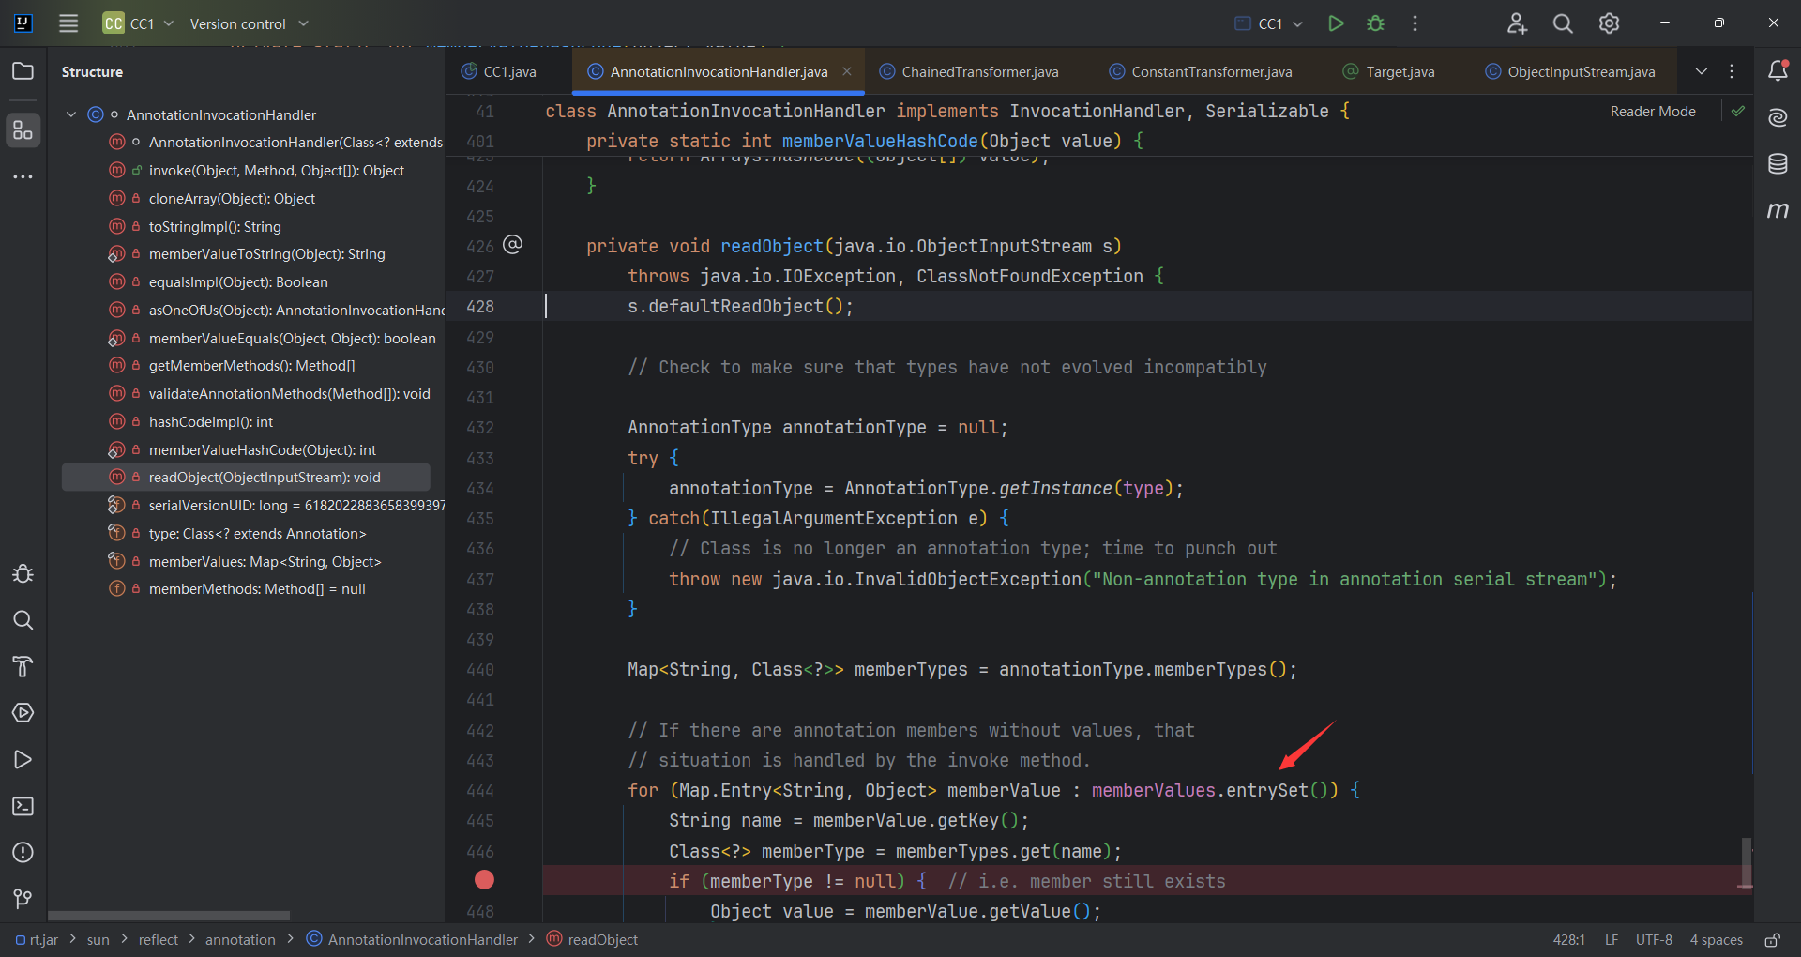Viewport: 1801px width, 957px height.
Task: Click readObject in breadcrumb bar
Action: tap(592, 939)
